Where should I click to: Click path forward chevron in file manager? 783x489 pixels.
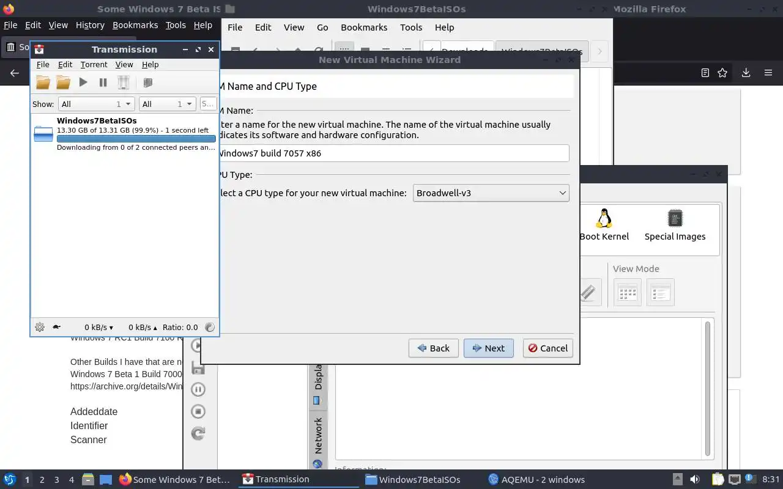click(599, 51)
